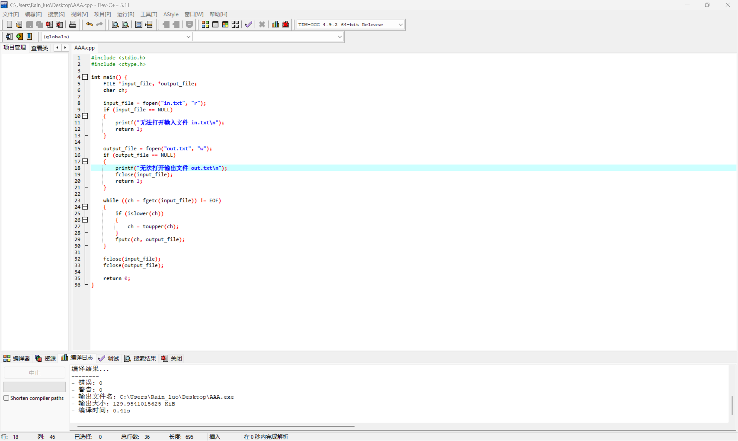Viewport: 738px width, 441px height.
Task: Click the Print icon in the toolbar
Action: coord(72,24)
